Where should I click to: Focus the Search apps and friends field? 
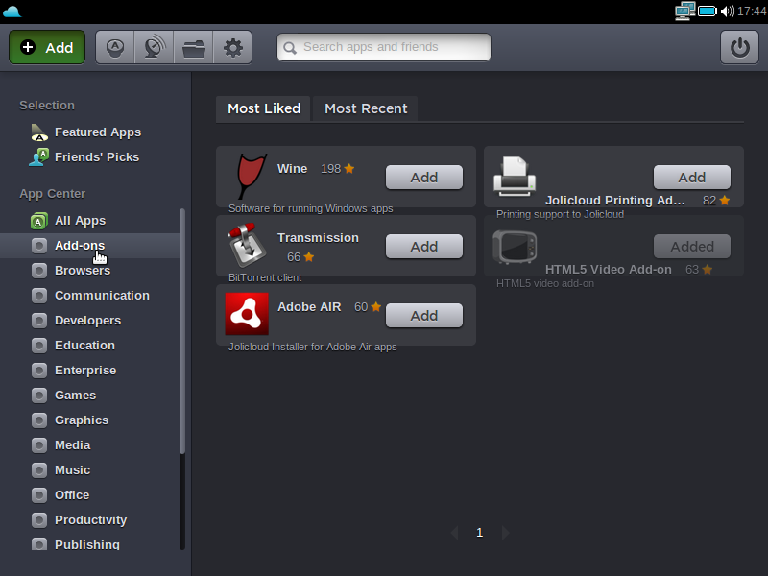click(x=384, y=47)
